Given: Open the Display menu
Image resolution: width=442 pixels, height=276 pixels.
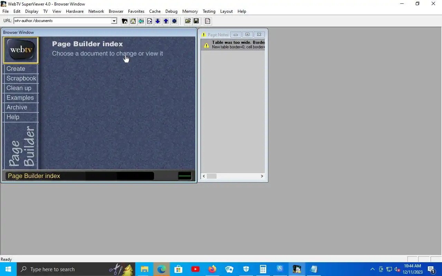Looking at the screenshot, I should pos(32,11).
